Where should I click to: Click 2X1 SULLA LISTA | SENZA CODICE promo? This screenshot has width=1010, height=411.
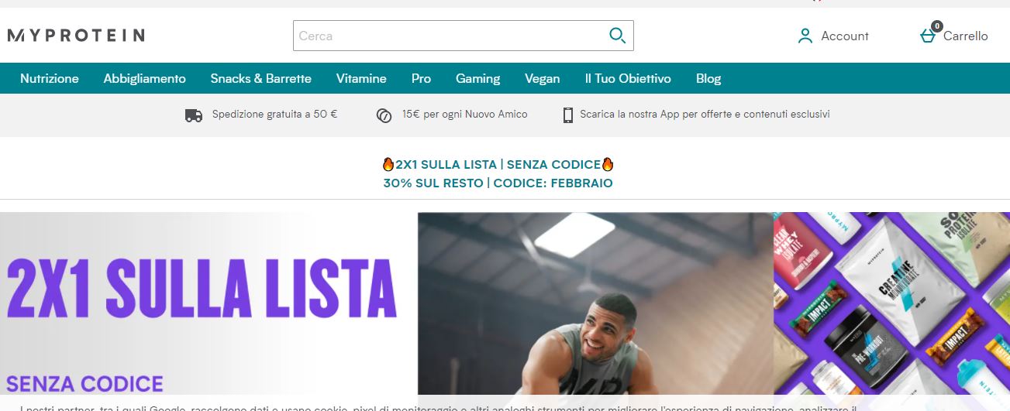click(498, 164)
